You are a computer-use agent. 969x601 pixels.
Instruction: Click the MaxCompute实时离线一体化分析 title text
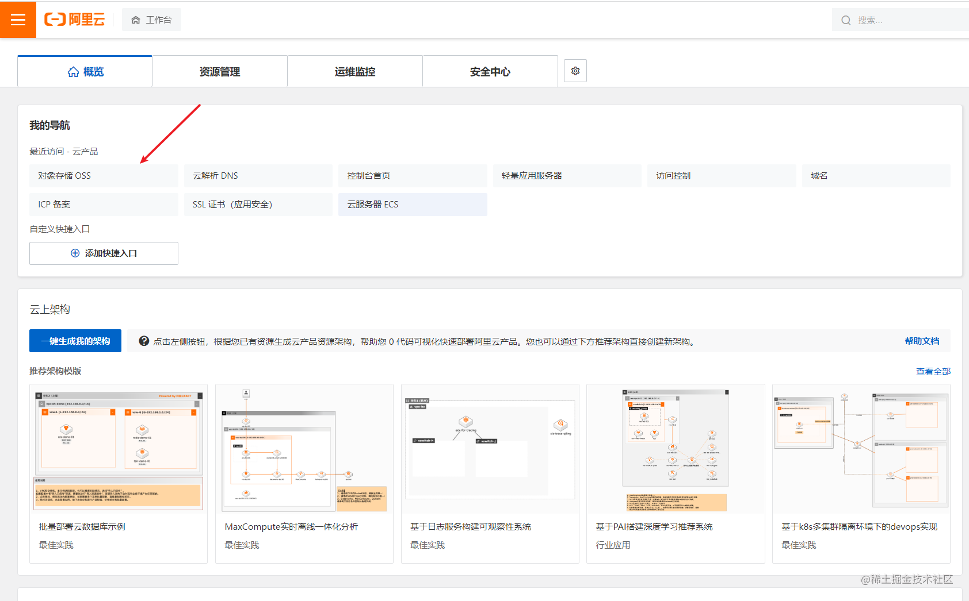click(291, 527)
